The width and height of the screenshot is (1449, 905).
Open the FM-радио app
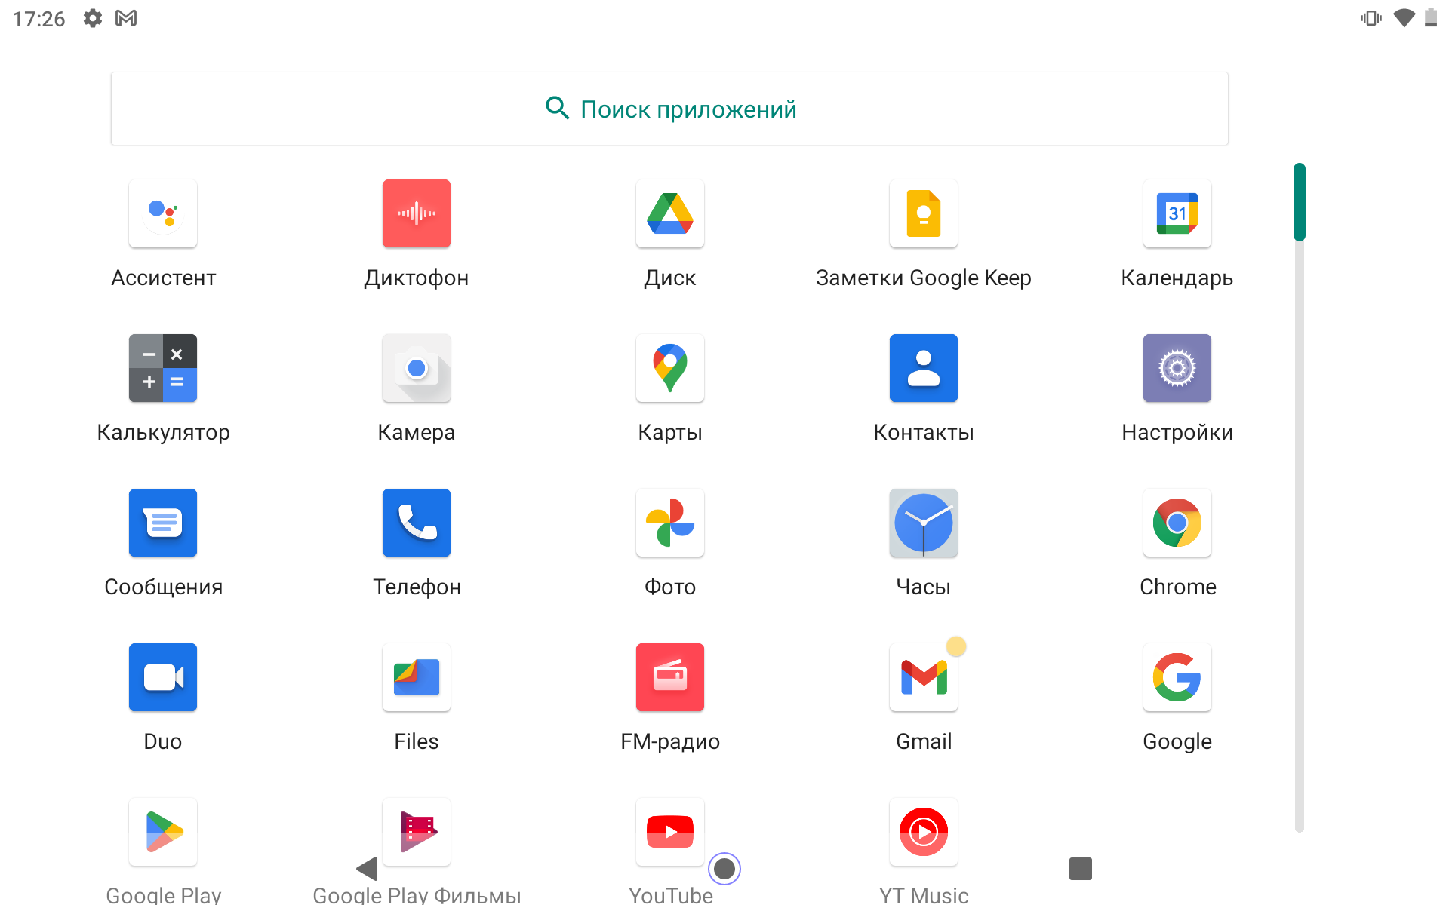(x=670, y=678)
